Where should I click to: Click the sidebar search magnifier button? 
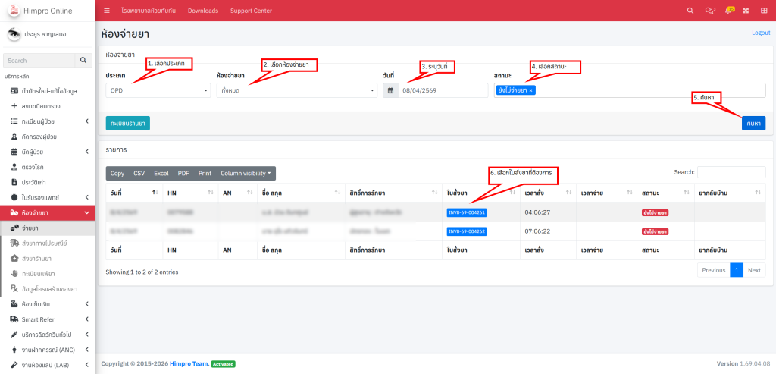[83, 61]
